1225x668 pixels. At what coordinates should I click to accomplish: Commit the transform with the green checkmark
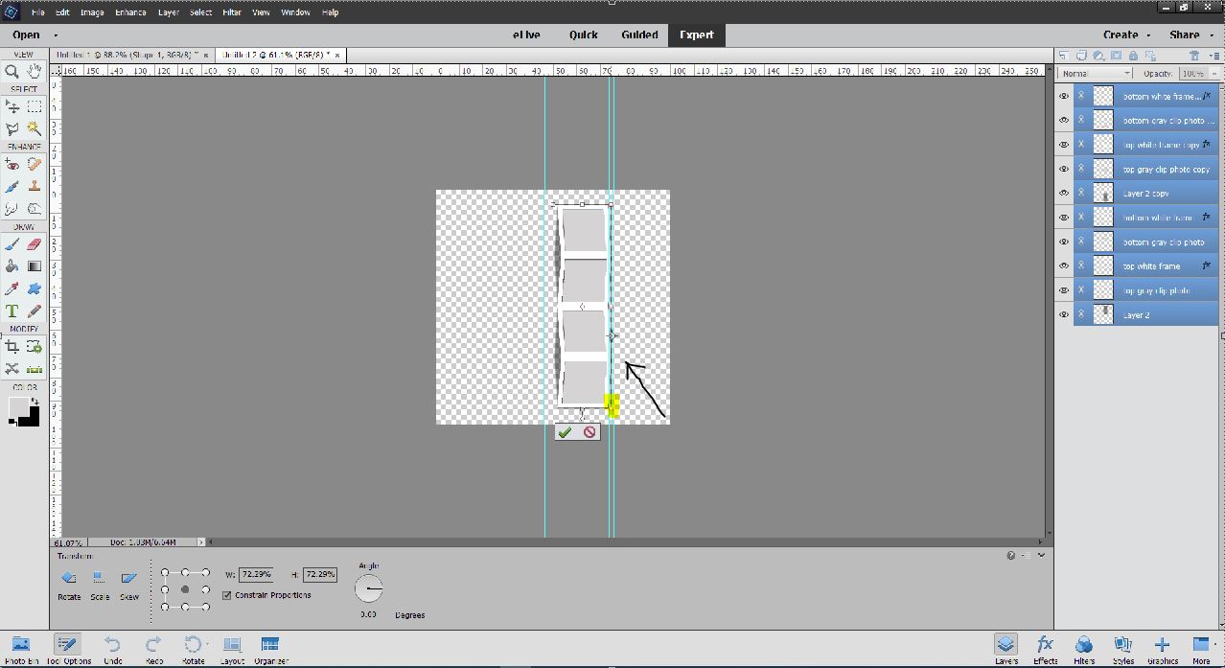click(566, 432)
